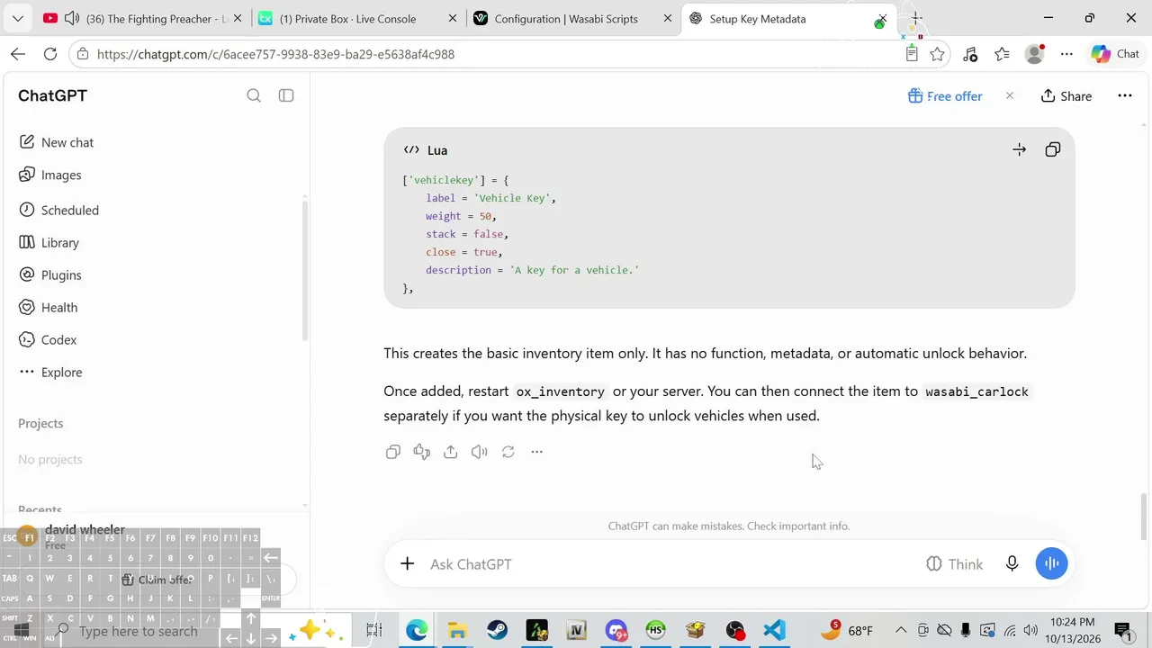Copy the Lua code block
1152x648 pixels.
1052,149
